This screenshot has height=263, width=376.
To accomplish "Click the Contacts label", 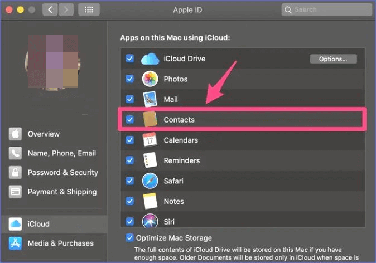I will (179, 120).
